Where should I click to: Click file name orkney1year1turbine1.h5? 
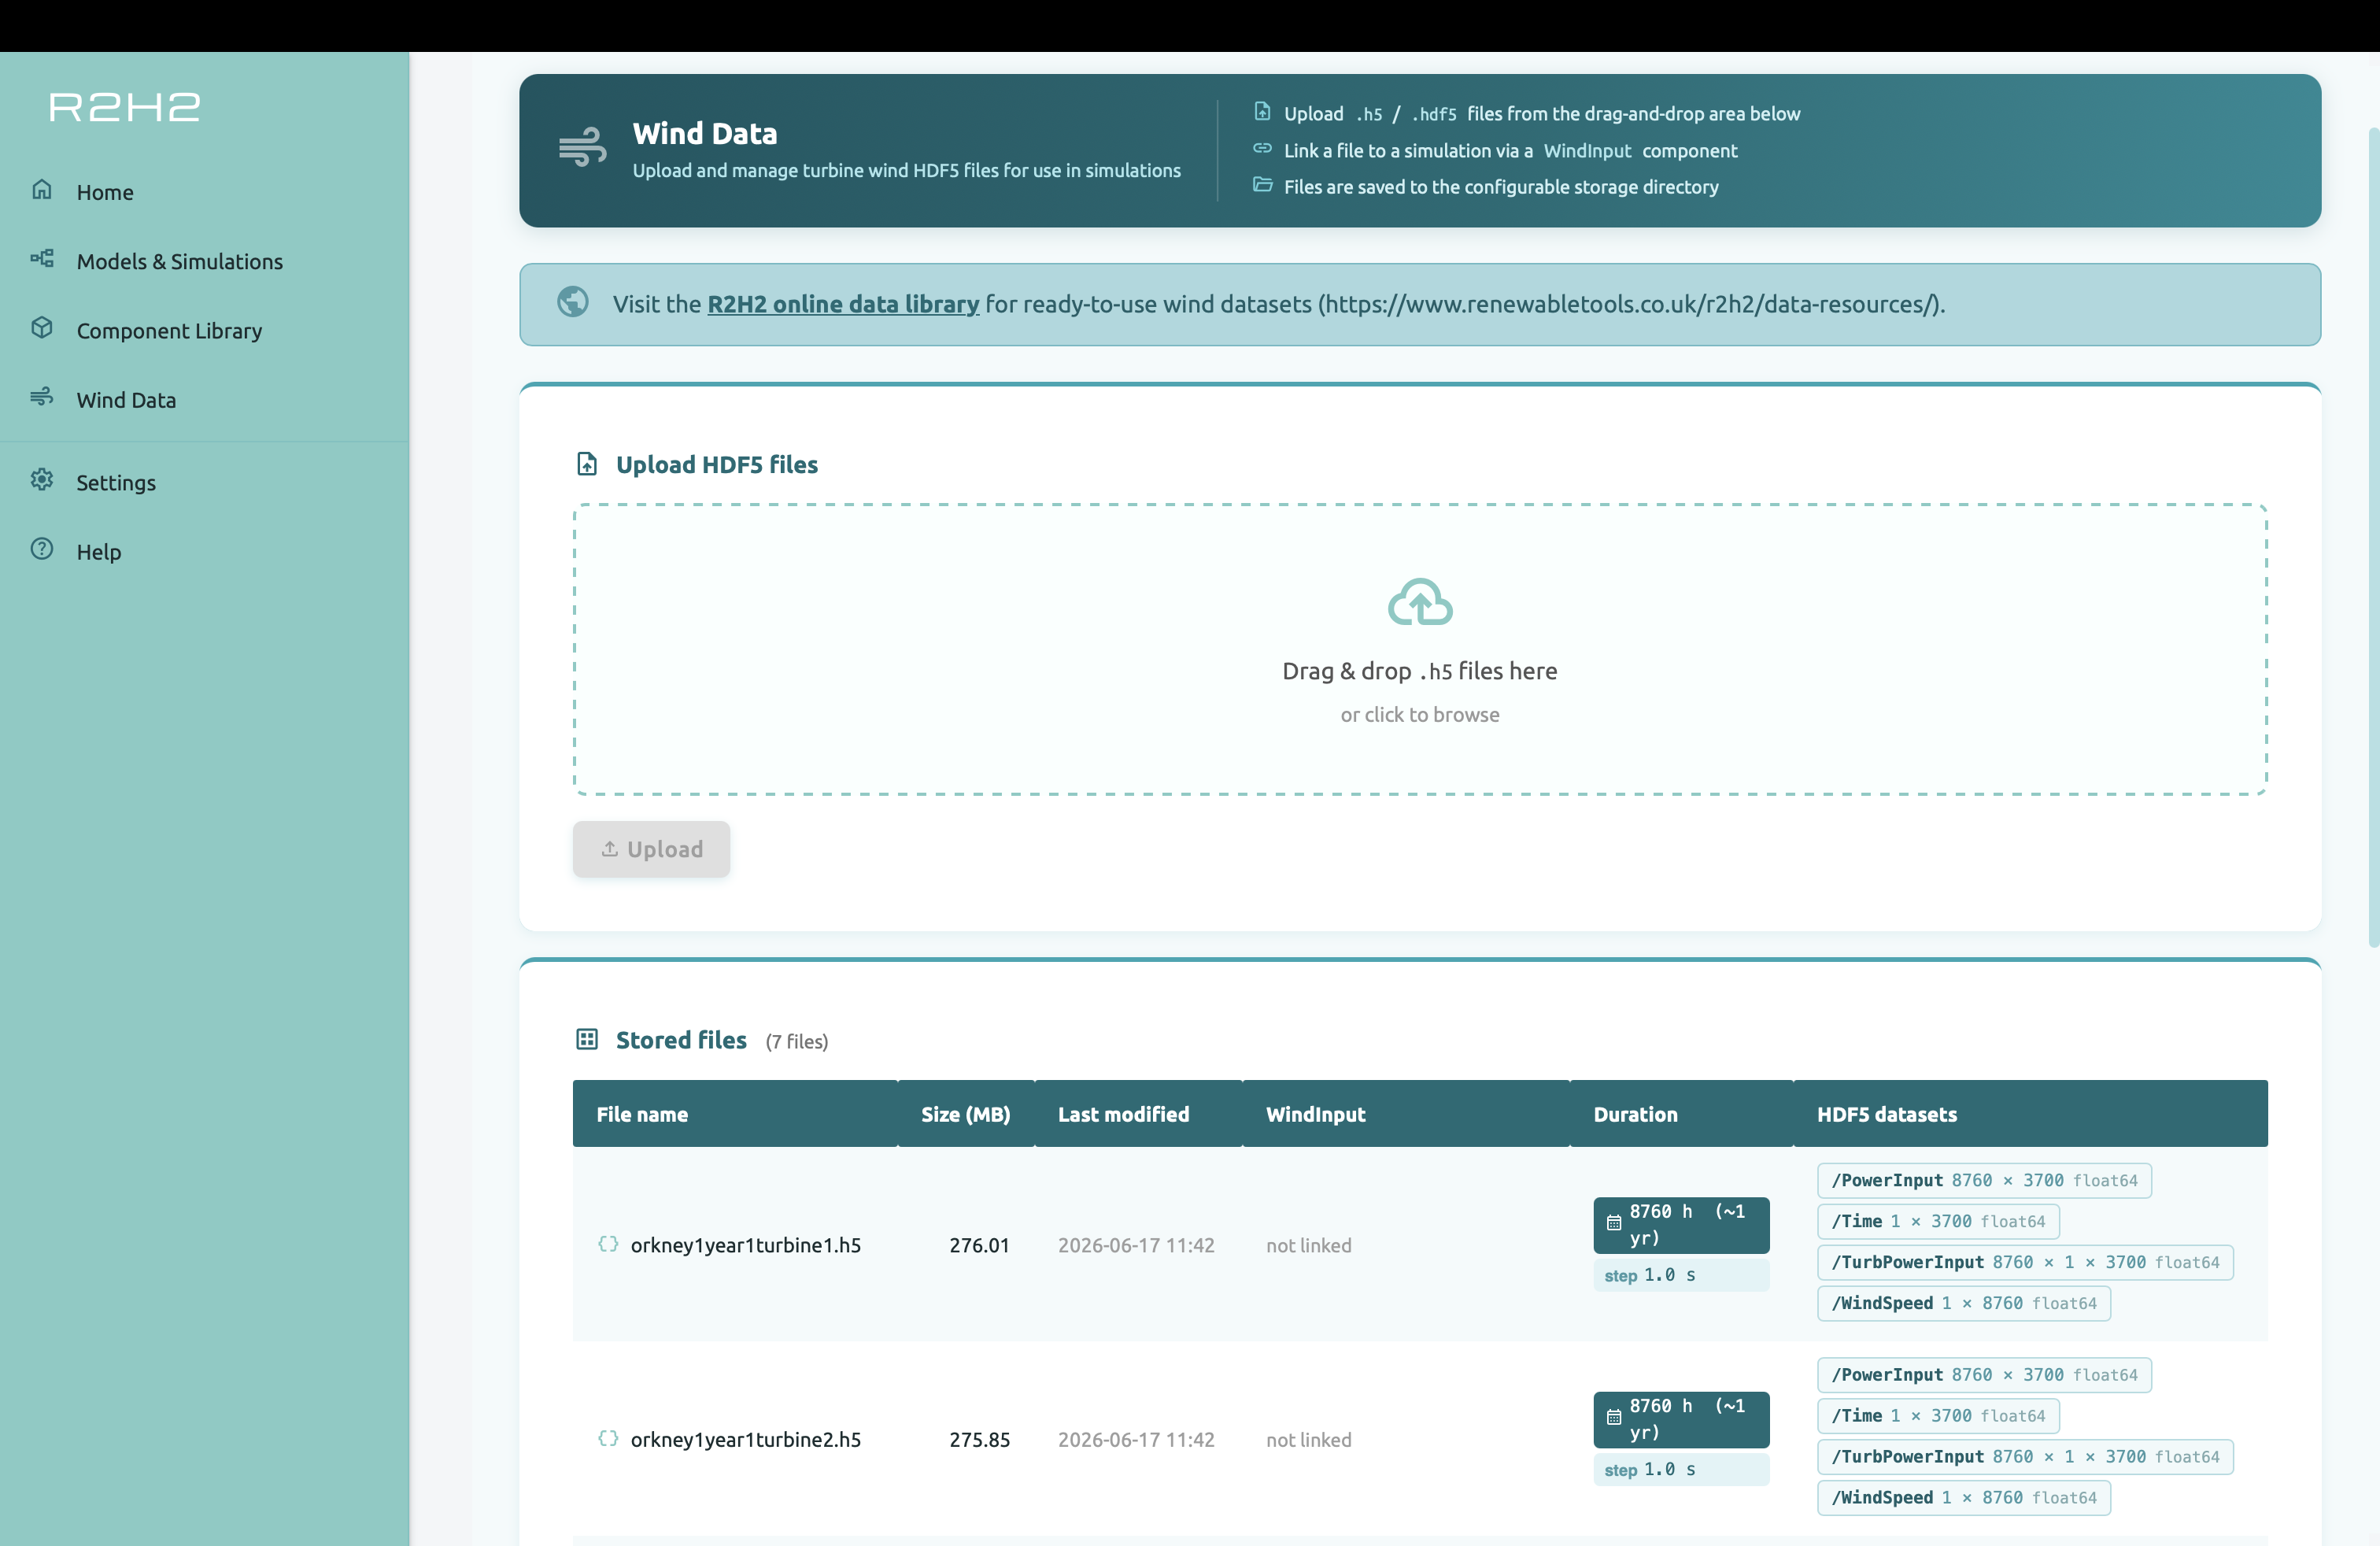pos(746,1245)
